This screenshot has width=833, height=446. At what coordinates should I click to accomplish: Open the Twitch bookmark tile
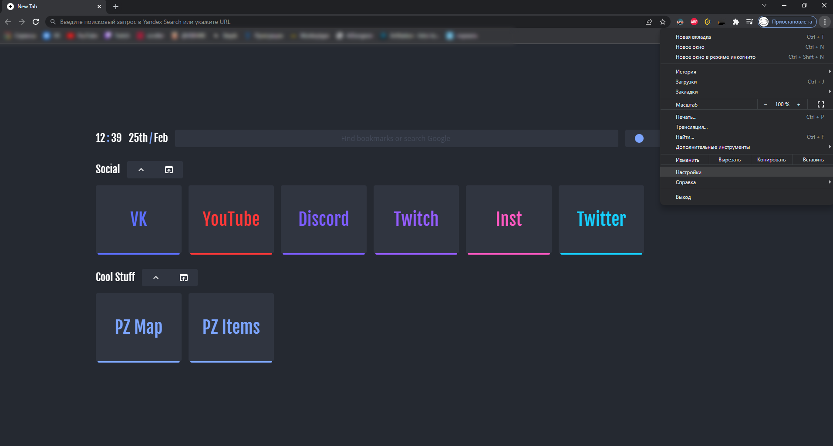click(416, 220)
